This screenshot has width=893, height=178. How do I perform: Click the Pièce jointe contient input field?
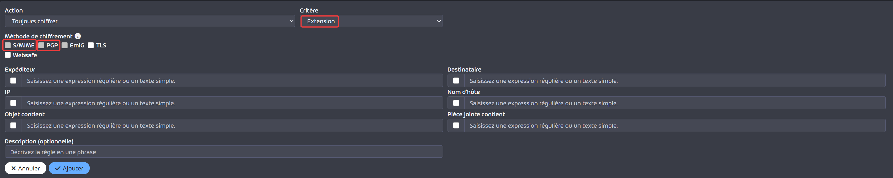(x=675, y=125)
